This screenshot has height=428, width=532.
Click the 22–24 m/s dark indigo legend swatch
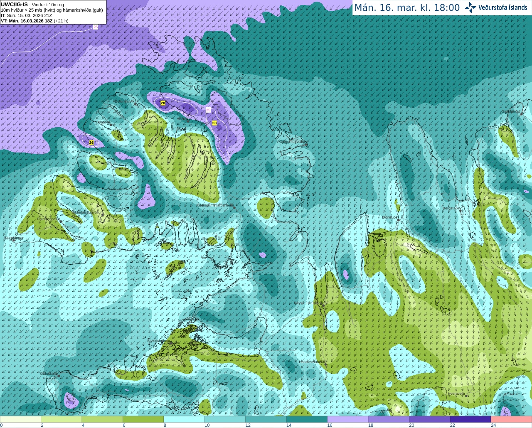pyautogui.click(x=470, y=419)
